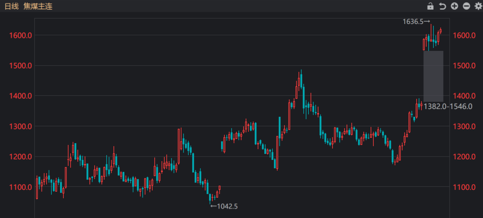The height and width of the screenshot is (218, 483).
Task: Open chart settings gear icon
Action: (478, 6)
